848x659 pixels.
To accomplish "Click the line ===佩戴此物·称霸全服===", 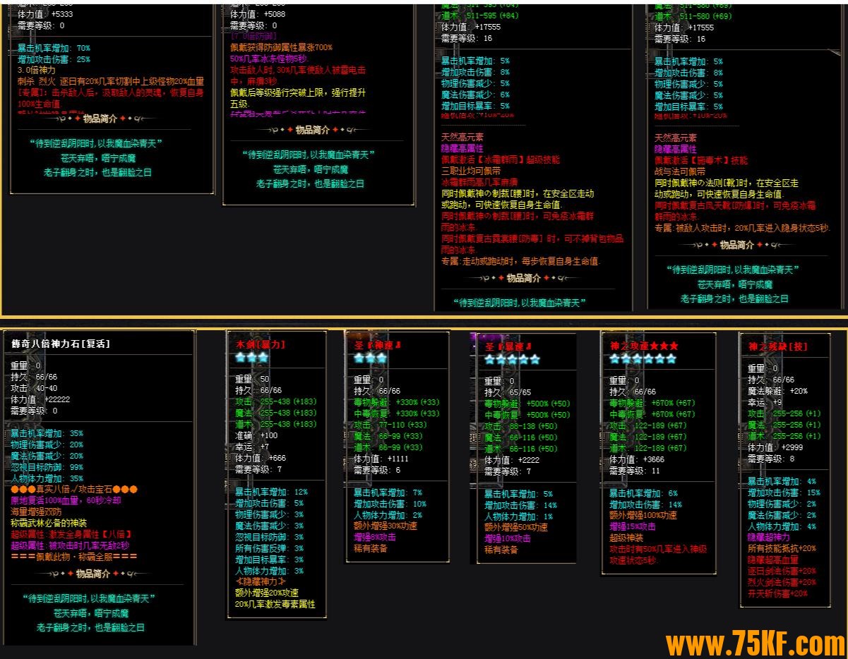I will 74,557.
